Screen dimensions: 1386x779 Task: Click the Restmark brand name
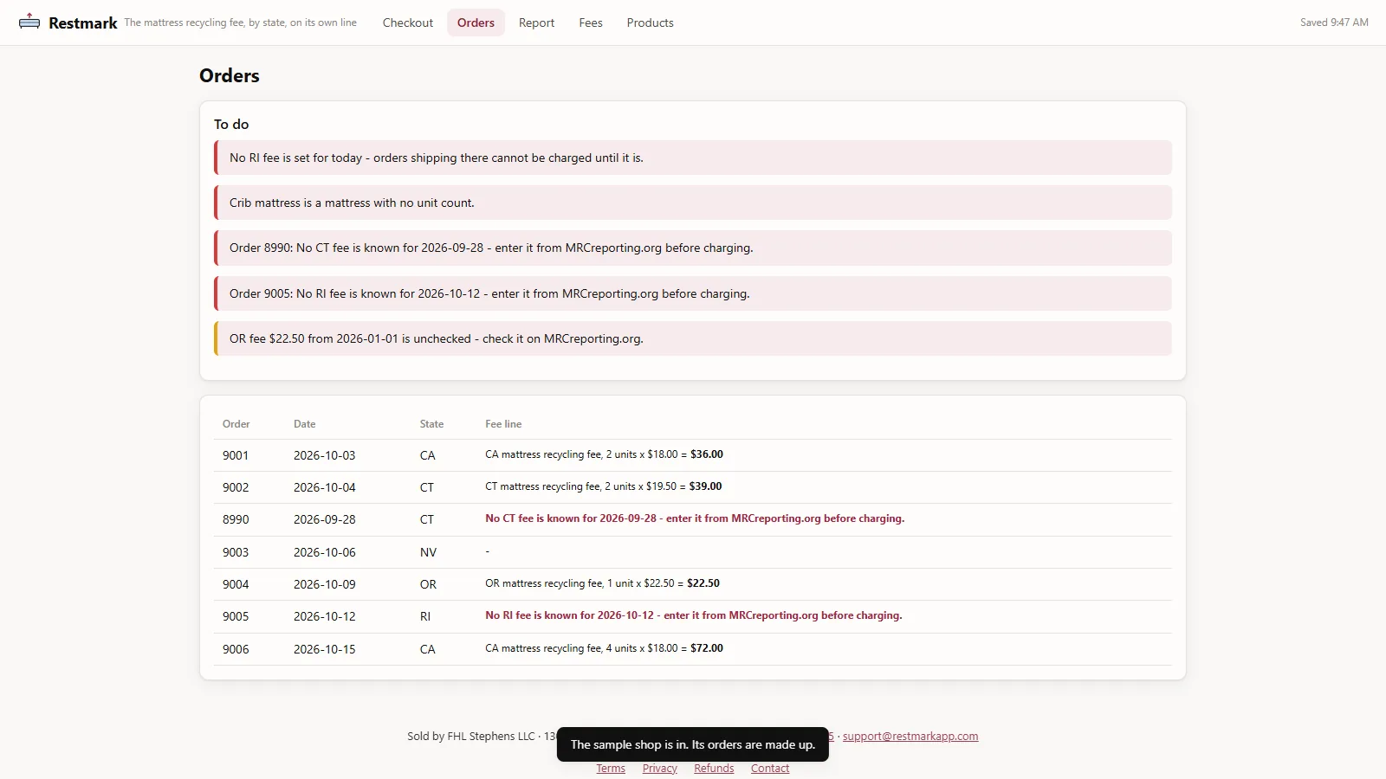(x=83, y=23)
